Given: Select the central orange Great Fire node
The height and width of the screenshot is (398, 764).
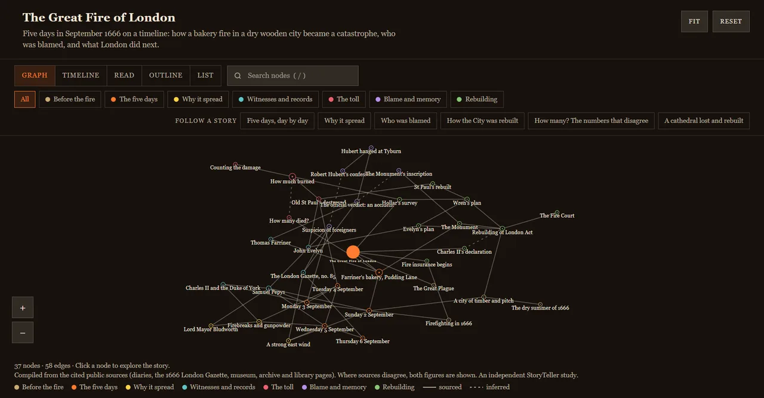Looking at the screenshot, I should point(353,252).
